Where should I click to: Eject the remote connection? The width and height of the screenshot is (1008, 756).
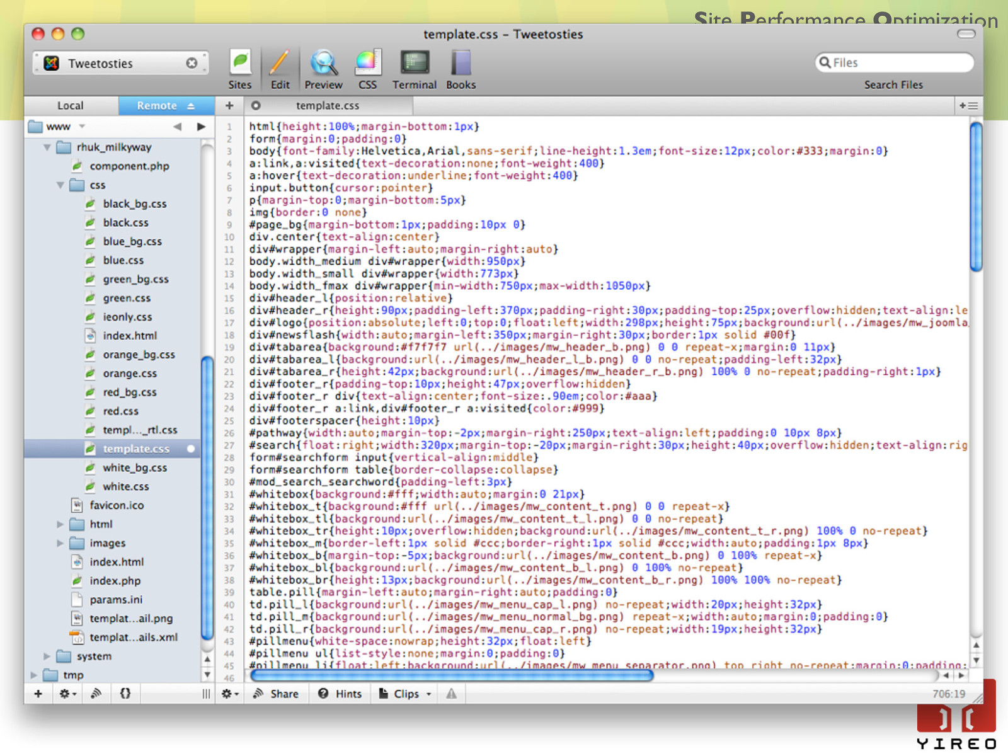pos(191,106)
